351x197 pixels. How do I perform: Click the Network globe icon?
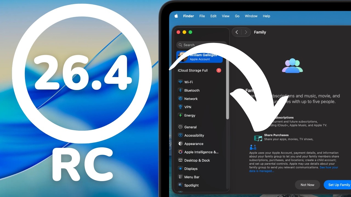(x=180, y=99)
